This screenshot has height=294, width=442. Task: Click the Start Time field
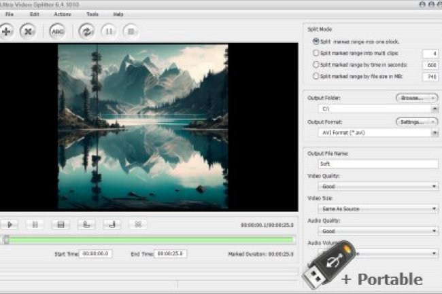[96, 254]
